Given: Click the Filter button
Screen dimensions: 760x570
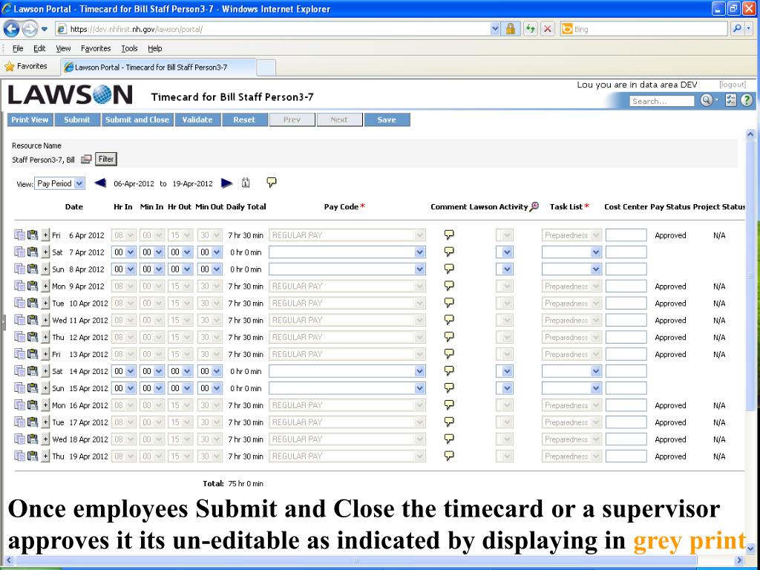Looking at the screenshot, I should (x=105, y=159).
